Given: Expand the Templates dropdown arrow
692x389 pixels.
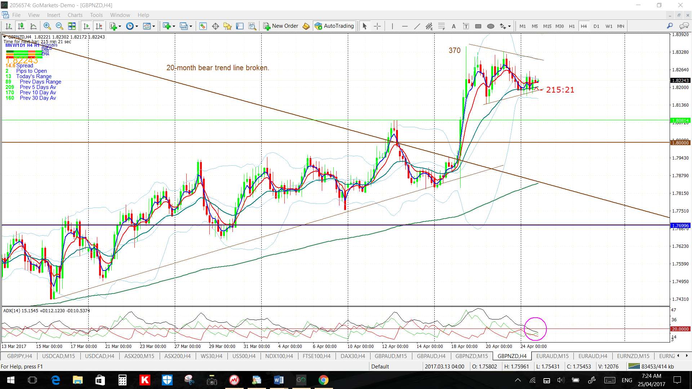Looking at the screenshot, I should [154, 26].
